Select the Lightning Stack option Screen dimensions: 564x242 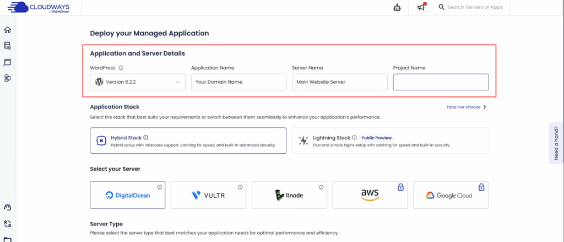pyautogui.click(x=391, y=141)
